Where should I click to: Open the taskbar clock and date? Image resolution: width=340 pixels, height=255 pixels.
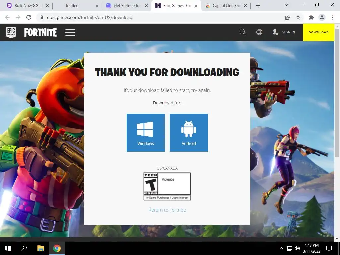pos(311,248)
